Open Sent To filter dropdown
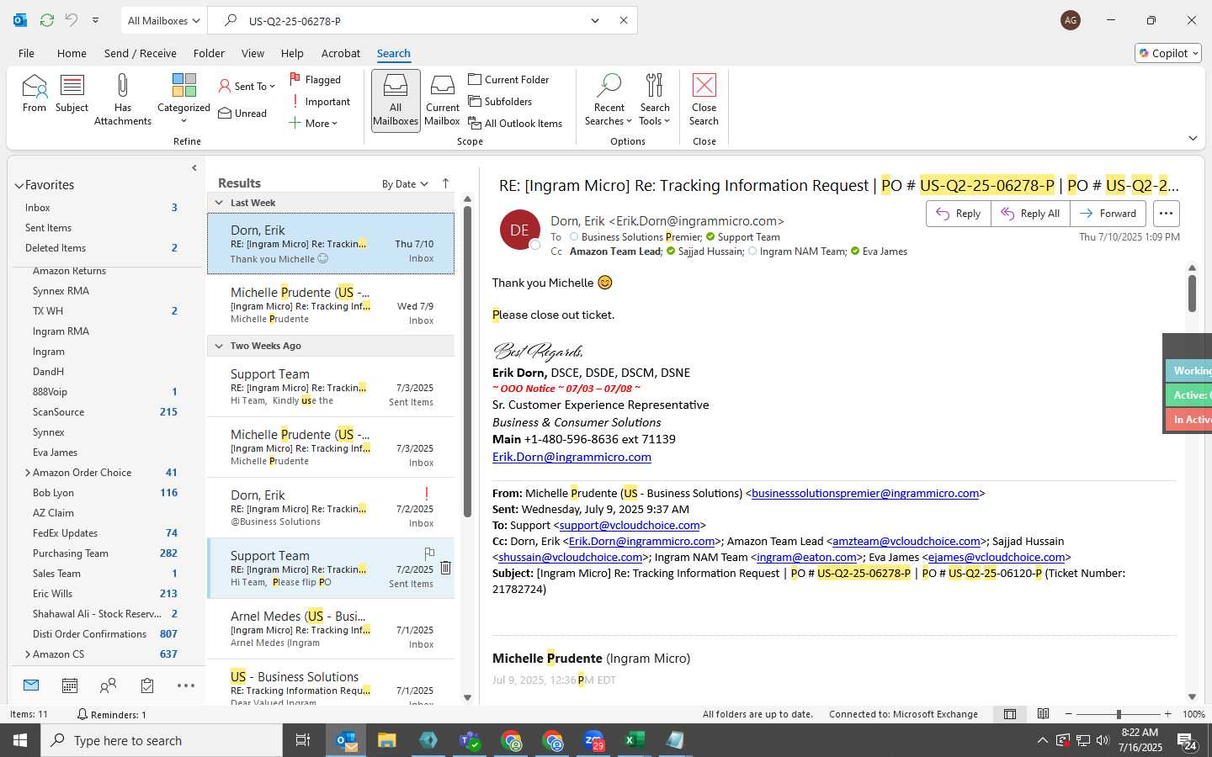The image size is (1212, 757). [247, 86]
